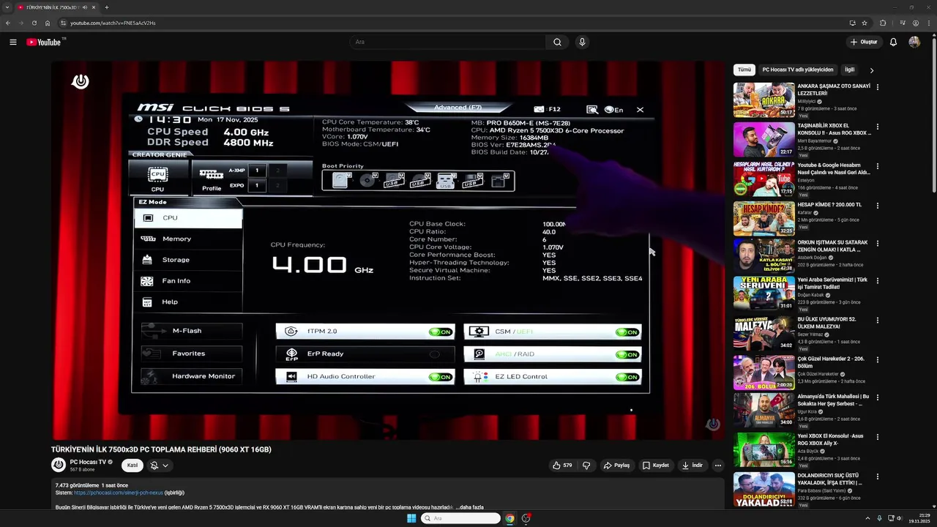Screen dimensions: 937x527
Task: Toggle CSM / UEFI switch
Action: (x=627, y=332)
